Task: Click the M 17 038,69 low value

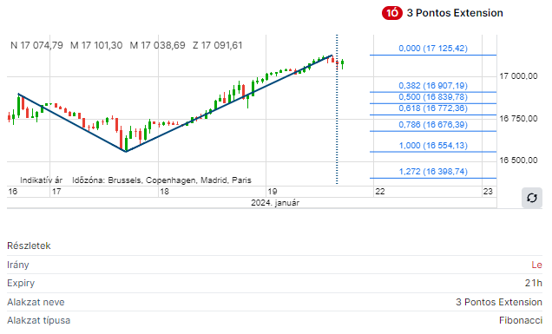Action: [157, 45]
